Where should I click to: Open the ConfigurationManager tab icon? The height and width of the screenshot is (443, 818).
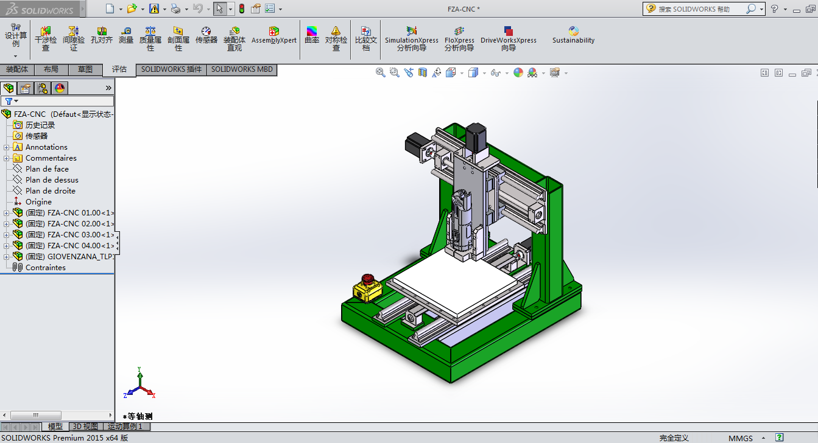43,88
